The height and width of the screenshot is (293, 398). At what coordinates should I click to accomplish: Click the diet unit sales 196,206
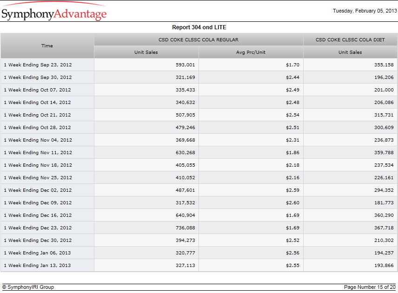(x=384, y=77)
